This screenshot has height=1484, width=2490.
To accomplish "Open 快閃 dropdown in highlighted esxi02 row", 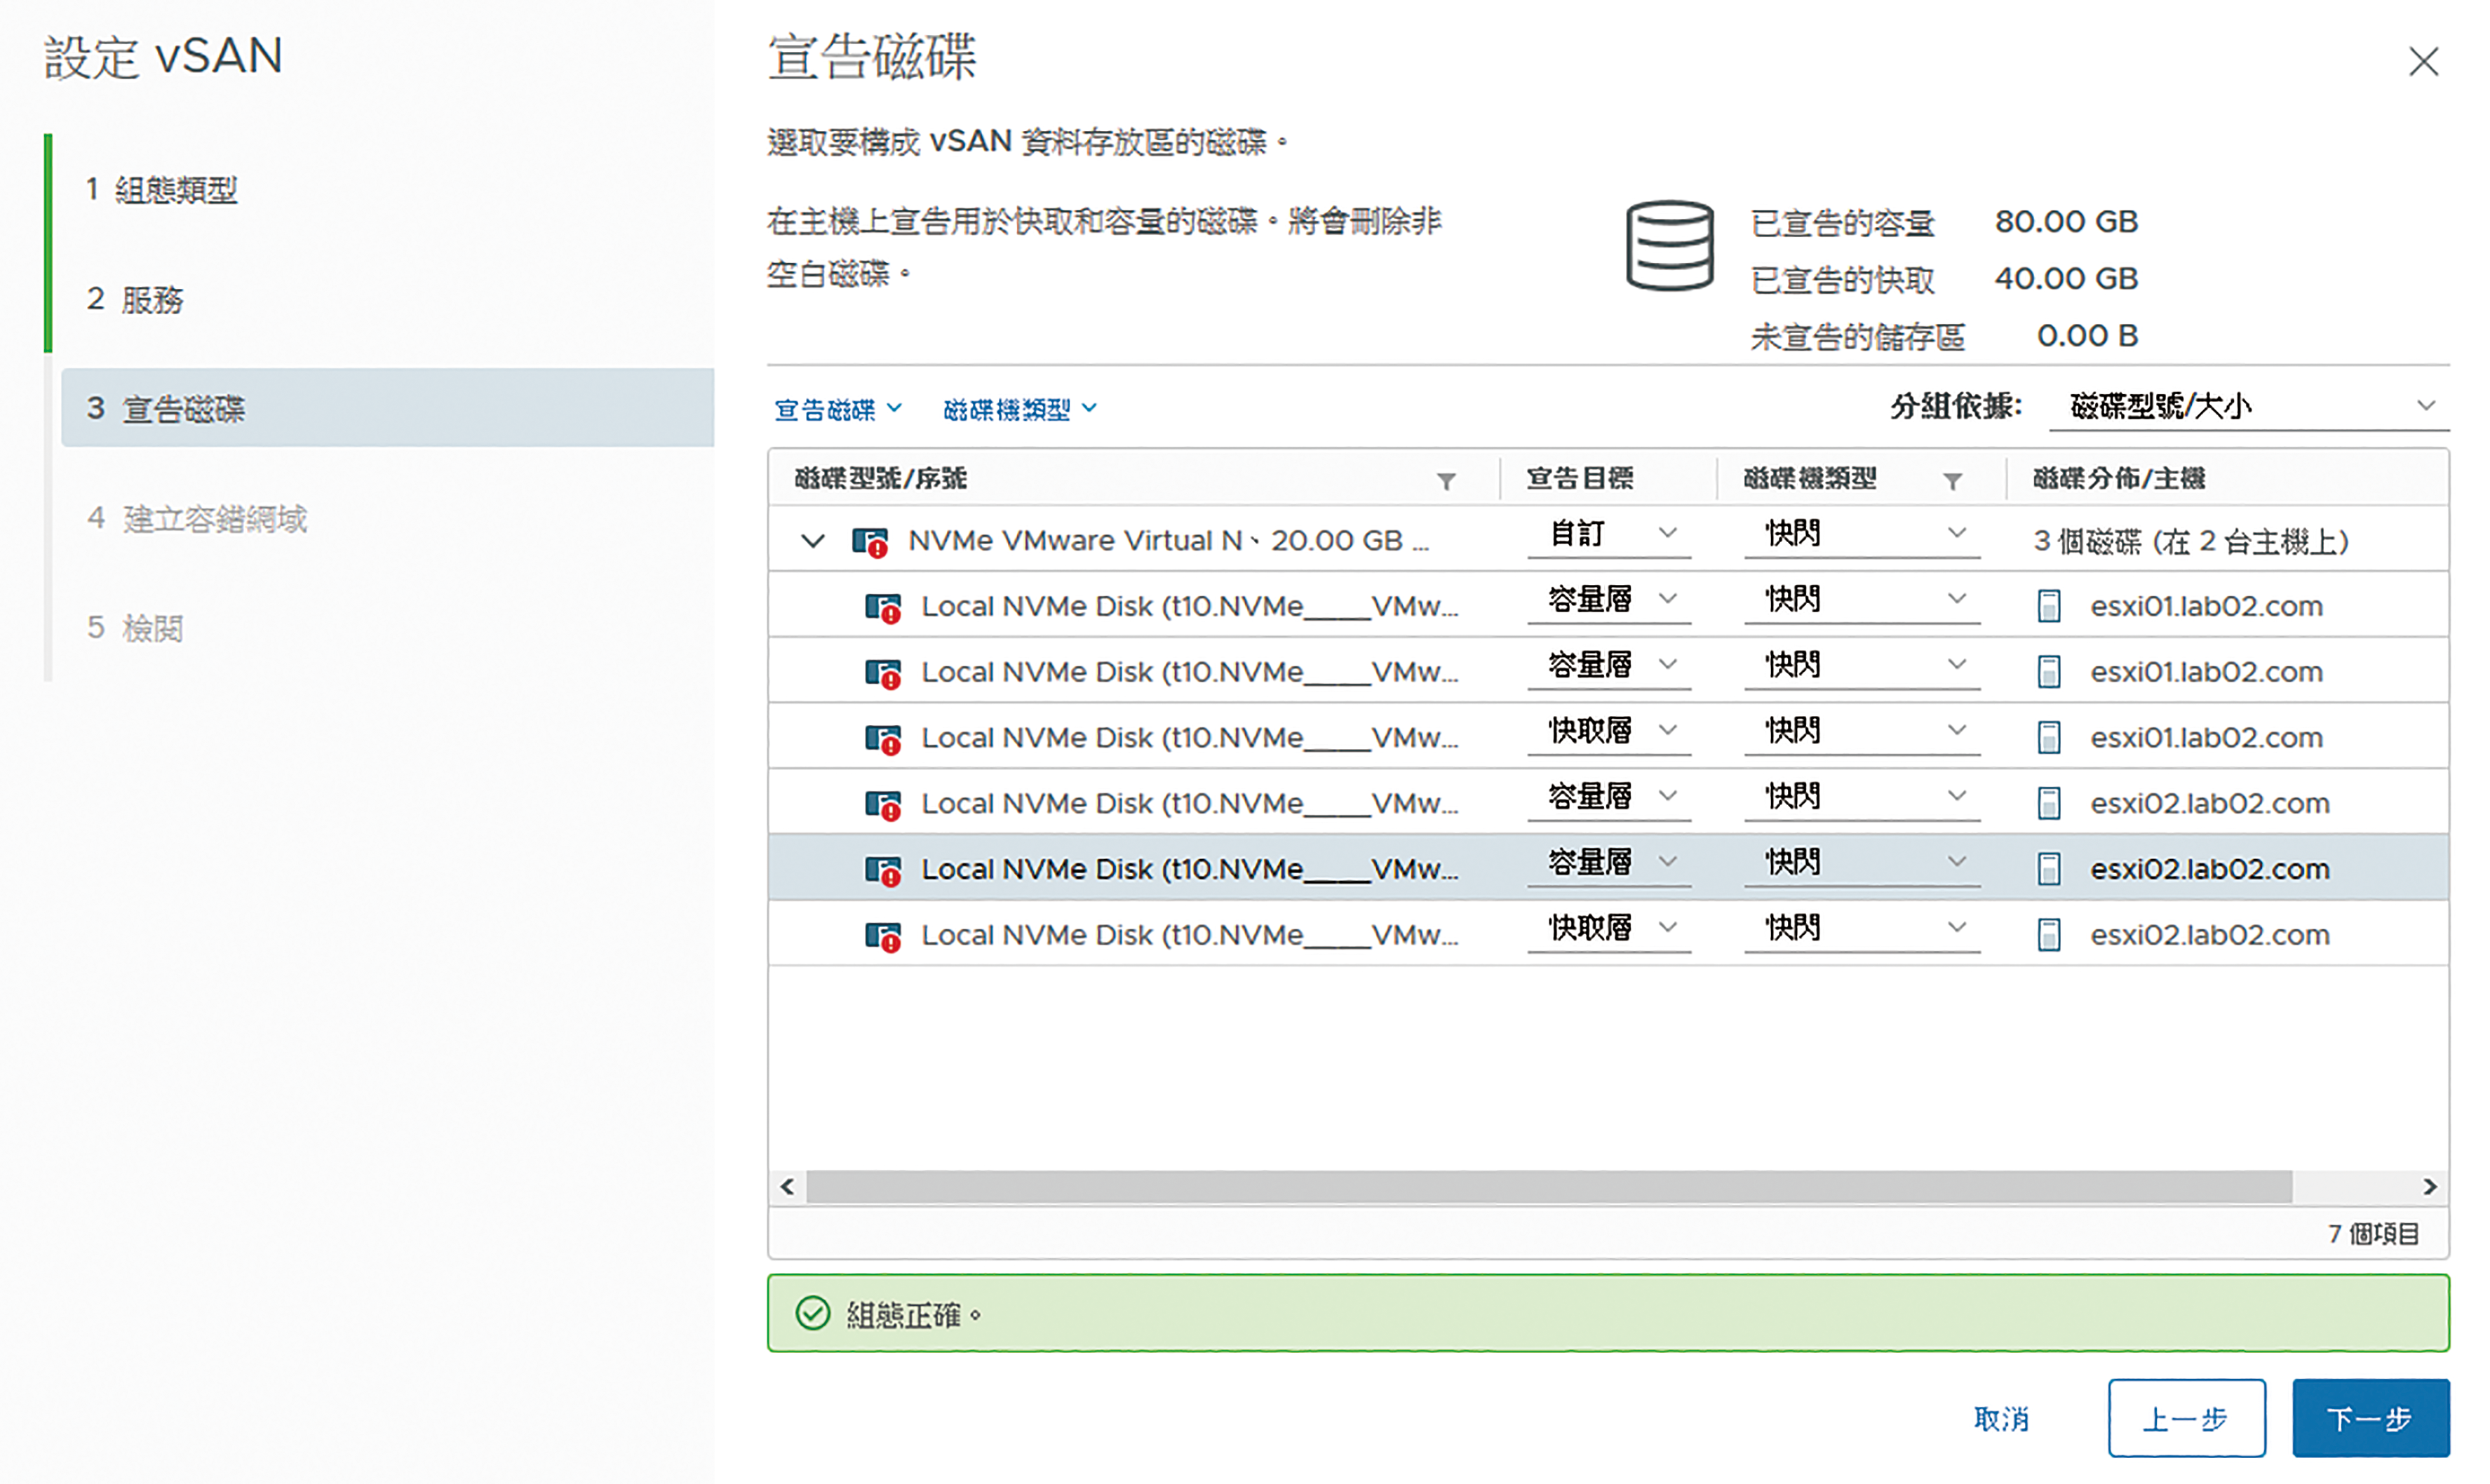I will coord(1862,863).
